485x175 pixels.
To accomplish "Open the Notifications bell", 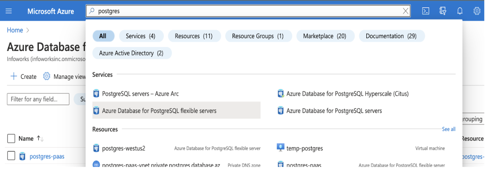I will pyautogui.click(x=460, y=11).
